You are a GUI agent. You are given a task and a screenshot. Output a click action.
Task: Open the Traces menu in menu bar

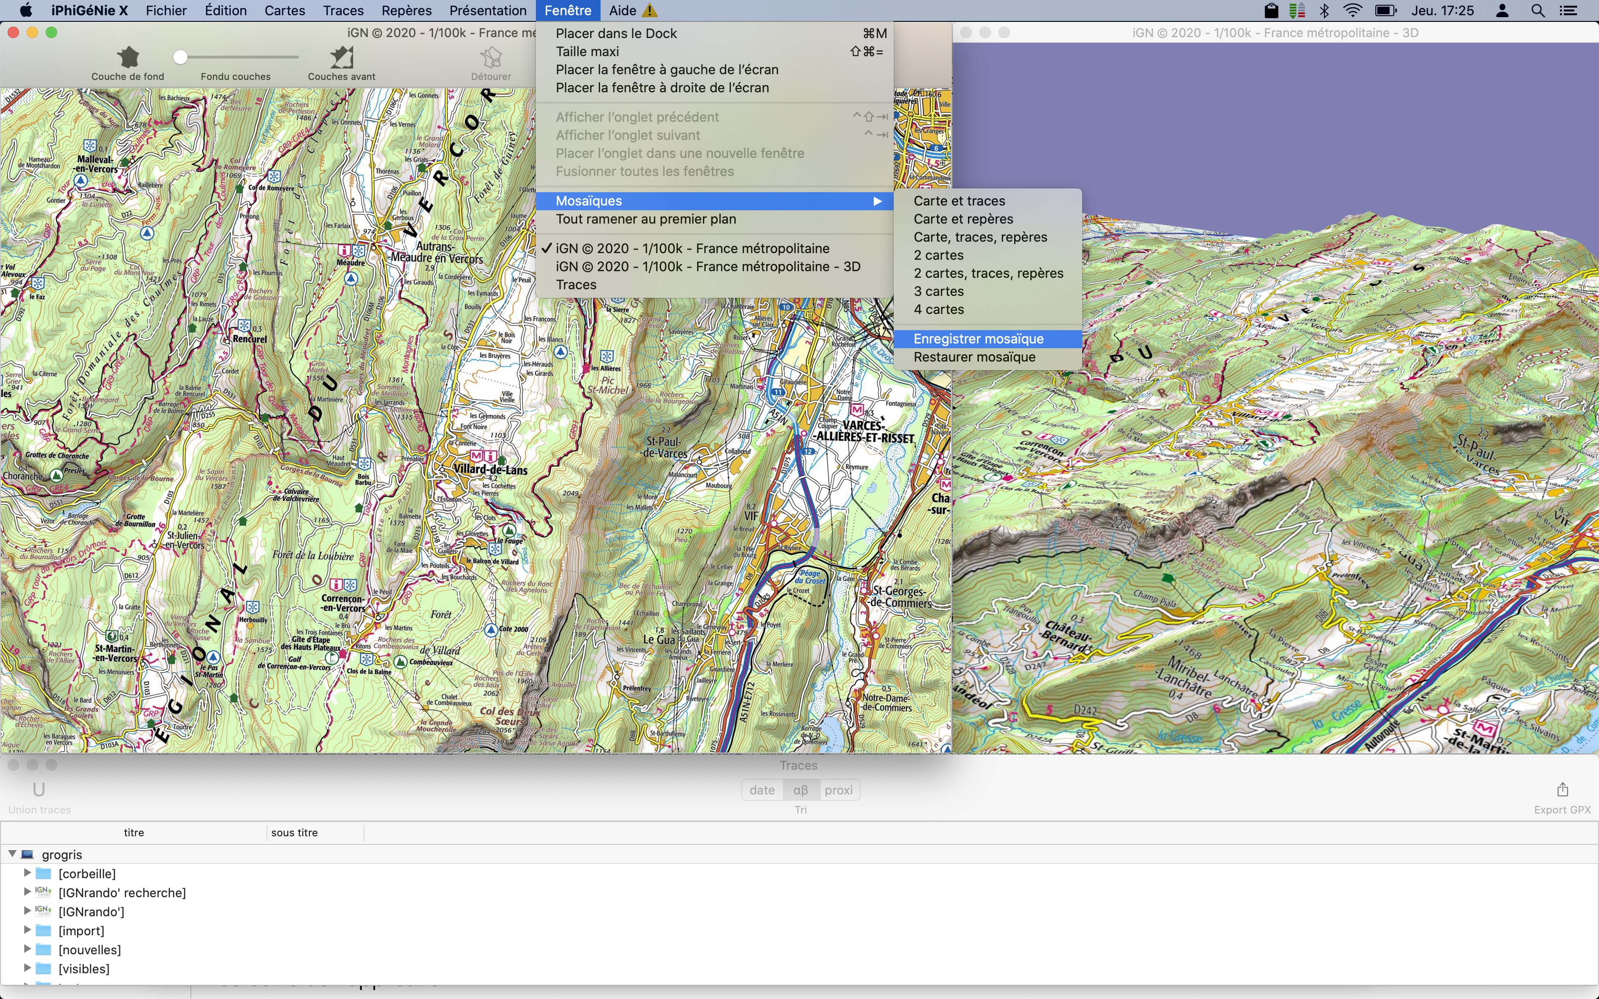tap(344, 10)
